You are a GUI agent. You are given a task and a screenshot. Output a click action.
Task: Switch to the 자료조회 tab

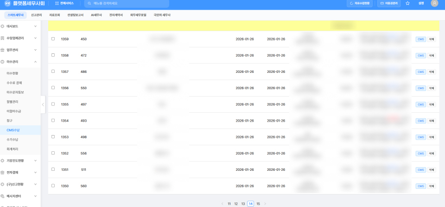(x=55, y=15)
